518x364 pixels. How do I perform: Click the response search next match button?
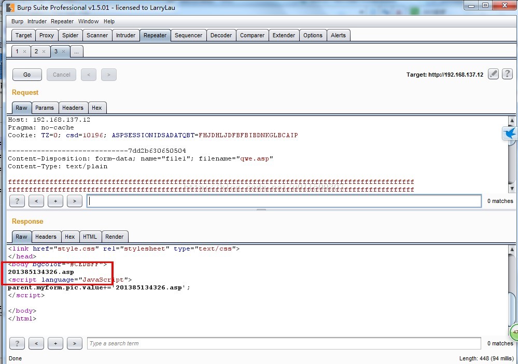[x=75, y=343]
